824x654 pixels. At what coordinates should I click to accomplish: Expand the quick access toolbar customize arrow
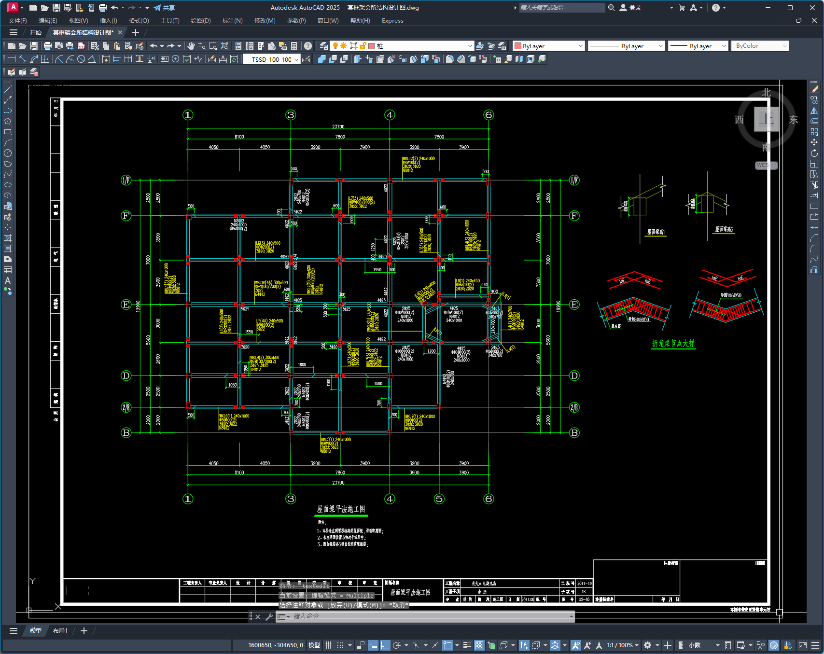point(147,8)
